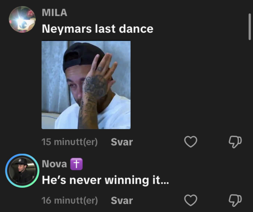The height and width of the screenshot is (212, 253).
Task: Reply to MILA's comment via Svar
Action: [x=122, y=142]
